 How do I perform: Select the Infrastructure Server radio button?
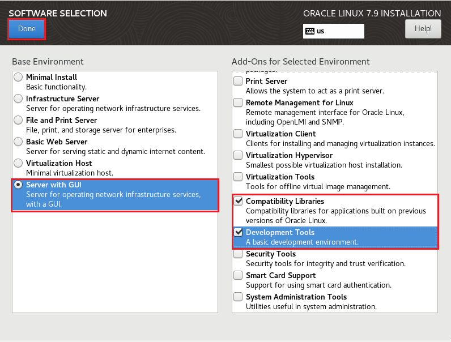[18, 99]
